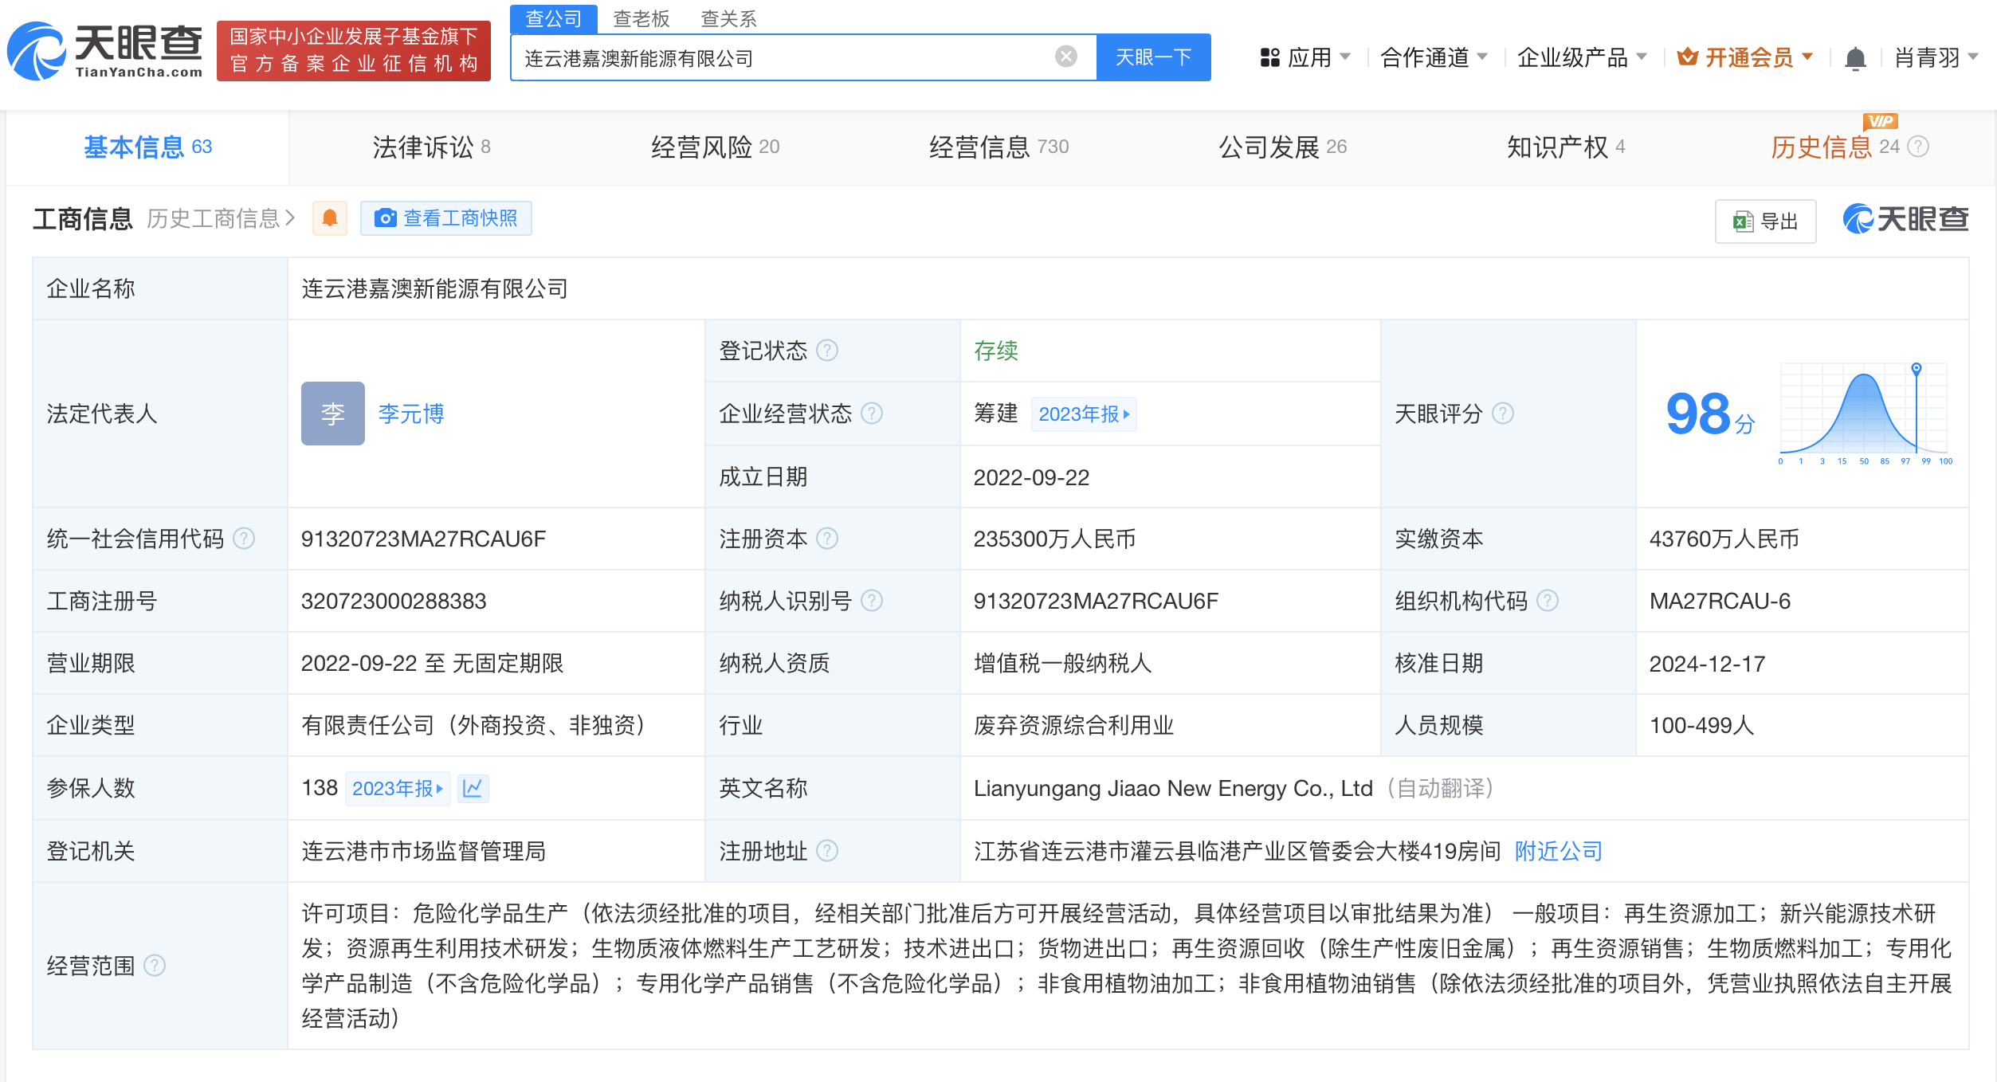Screen dimensions: 1997x1082
Task: Switch to 经营信息 tab
Action: coord(998,147)
